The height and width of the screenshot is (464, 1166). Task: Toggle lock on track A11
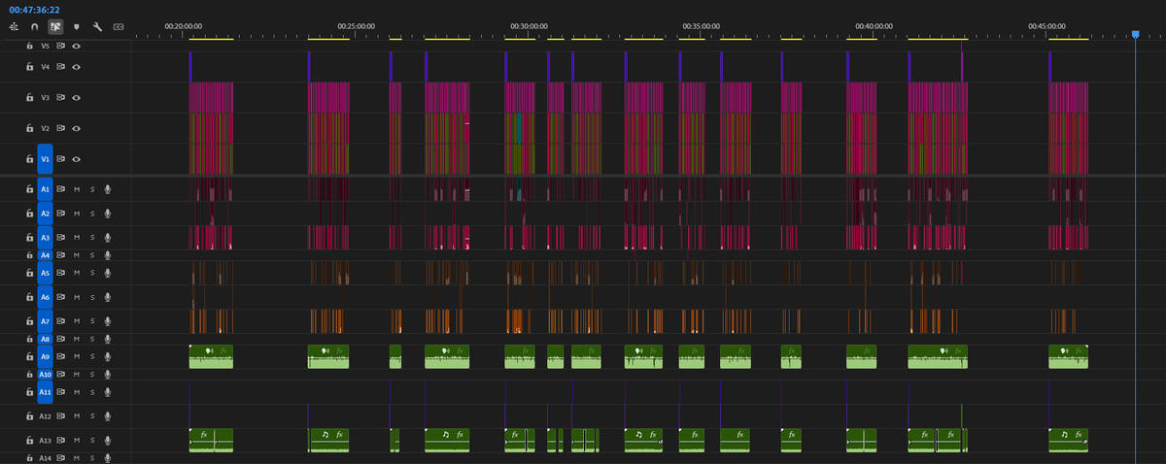tap(29, 392)
